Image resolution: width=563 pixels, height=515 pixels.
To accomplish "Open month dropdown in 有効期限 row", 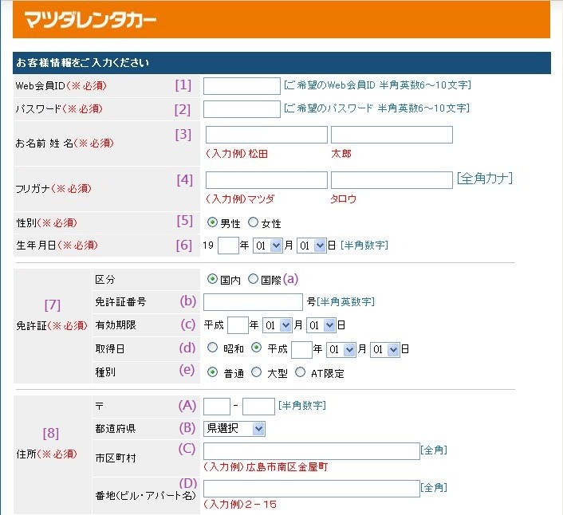I will [x=278, y=325].
